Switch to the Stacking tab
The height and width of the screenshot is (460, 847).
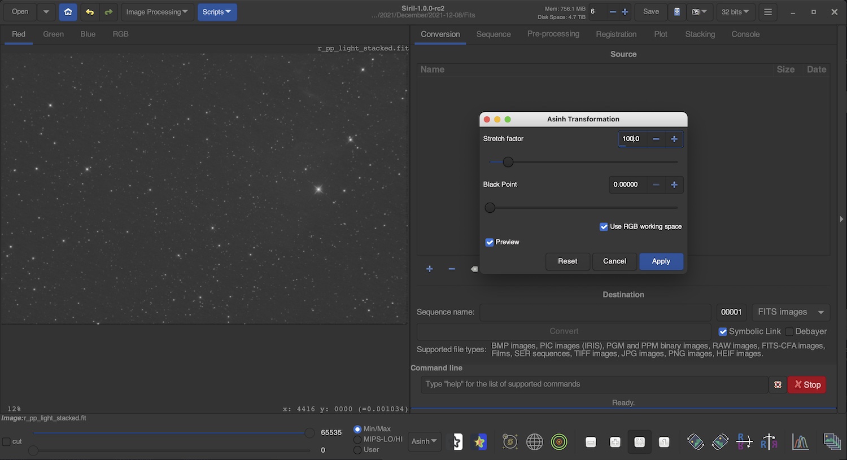(x=700, y=34)
